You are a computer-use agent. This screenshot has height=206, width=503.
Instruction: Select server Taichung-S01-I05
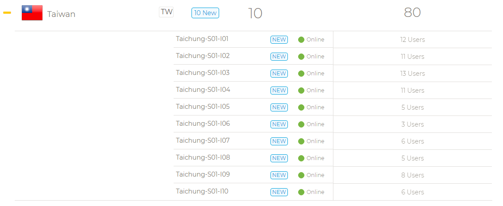[x=203, y=107]
